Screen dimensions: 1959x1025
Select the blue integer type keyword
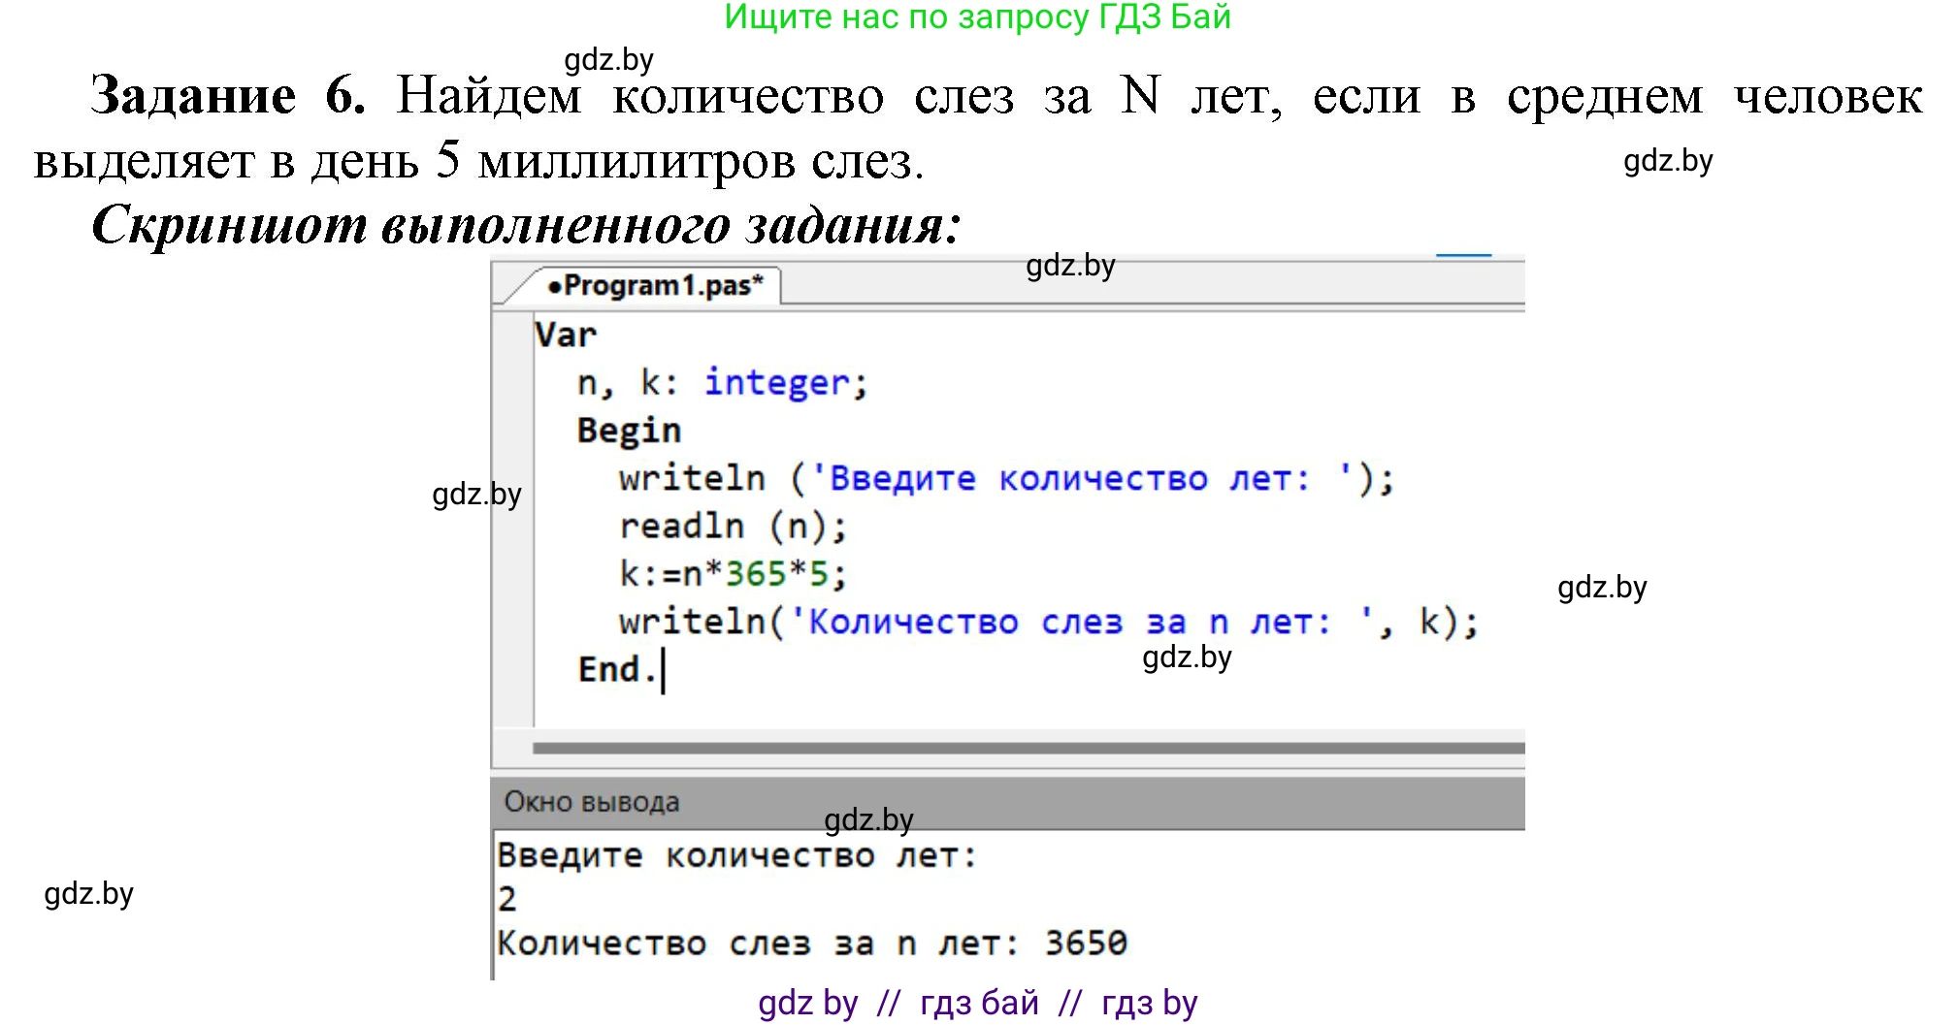[776, 383]
